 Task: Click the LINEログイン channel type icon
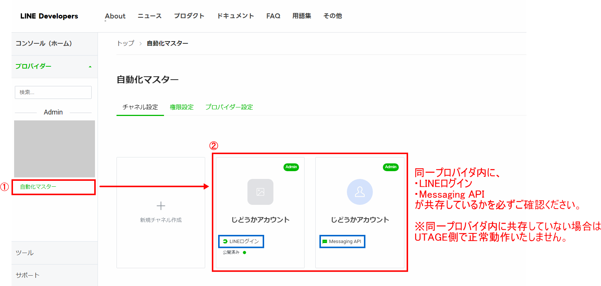[x=225, y=241]
